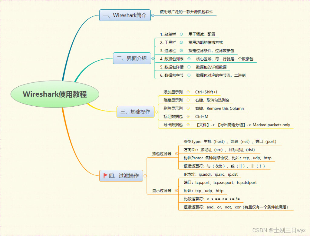Click text 右键，取消勾选列名

[212, 100]
